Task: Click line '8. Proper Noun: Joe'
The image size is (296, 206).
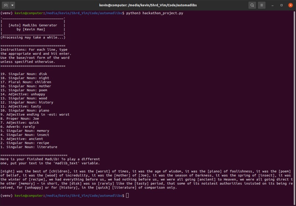Action: tap(19, 119)
